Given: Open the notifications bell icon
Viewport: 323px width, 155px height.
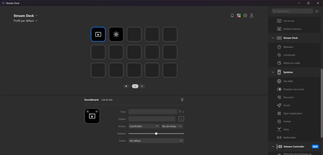Looking at the screenshot, I should [x=232, y=15].
